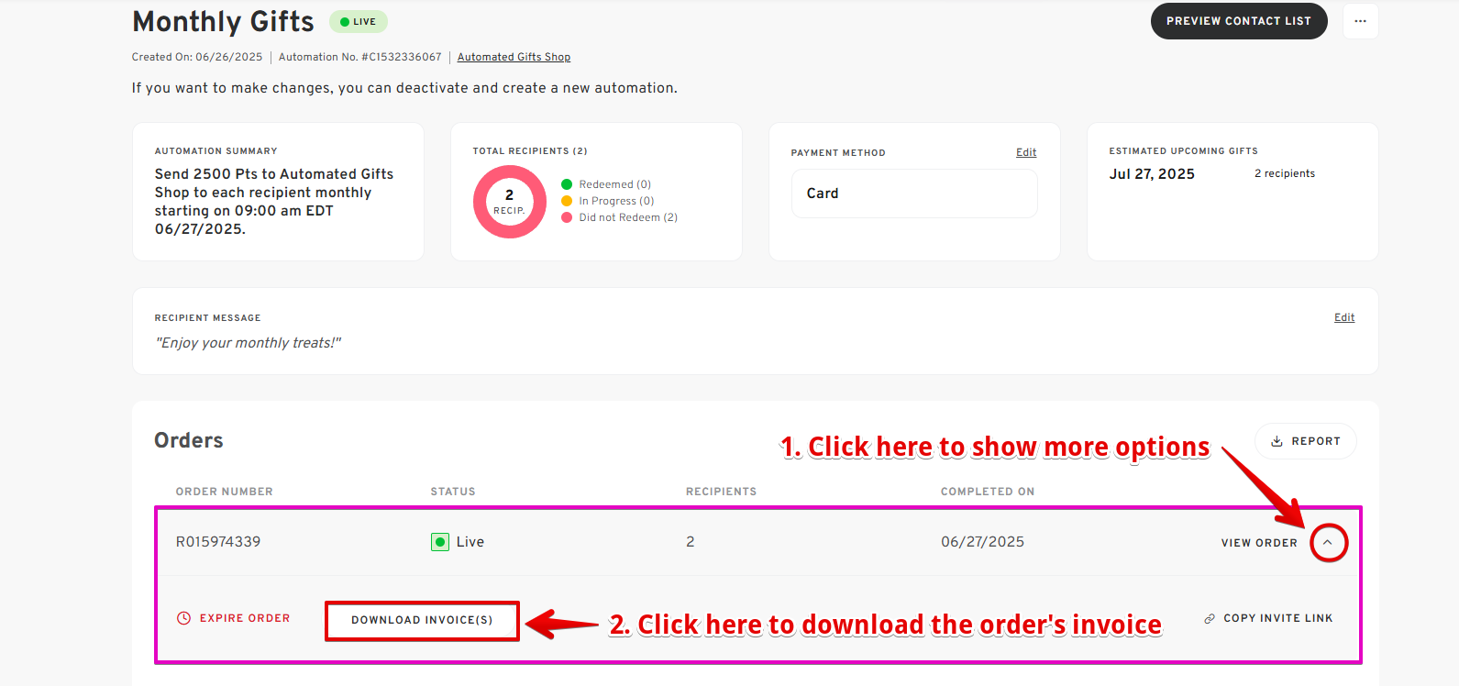Click the yellow In Progress legend dot
This screenshot has height=686, width=1459.
coord(567,201)
